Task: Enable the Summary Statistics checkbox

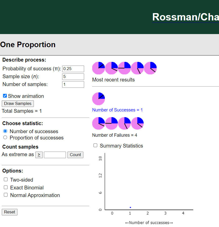Action: click(x=95, y=146)
